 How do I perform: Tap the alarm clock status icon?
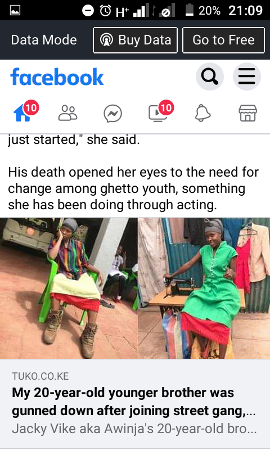105,11
